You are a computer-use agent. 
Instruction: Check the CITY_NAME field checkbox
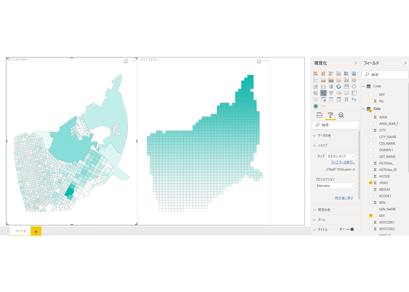point(370,137)
